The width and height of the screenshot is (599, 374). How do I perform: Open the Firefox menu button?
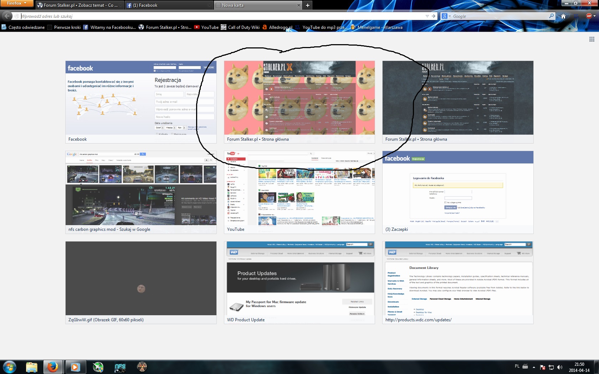17,3
